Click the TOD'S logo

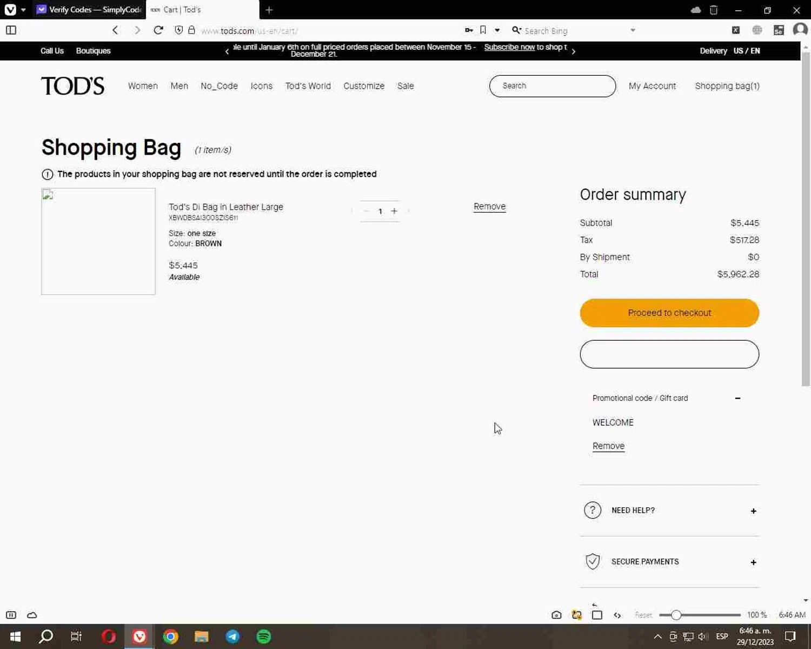point(72,86)
